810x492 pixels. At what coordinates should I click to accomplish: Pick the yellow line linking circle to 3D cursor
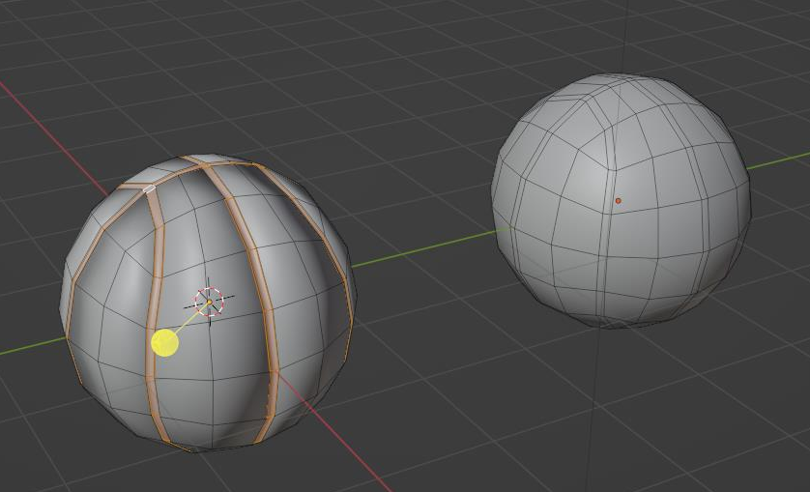click(x=188, y=320)
